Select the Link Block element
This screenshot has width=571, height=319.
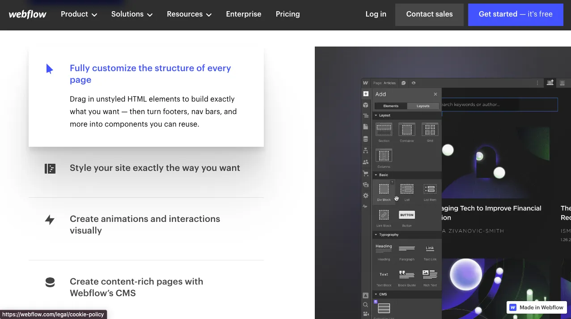tap(384, 217)
